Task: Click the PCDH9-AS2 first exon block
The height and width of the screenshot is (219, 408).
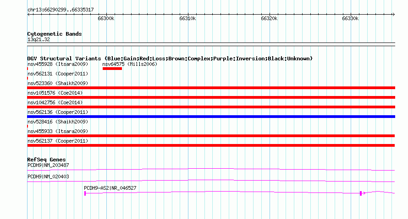Action: (85, 193)
